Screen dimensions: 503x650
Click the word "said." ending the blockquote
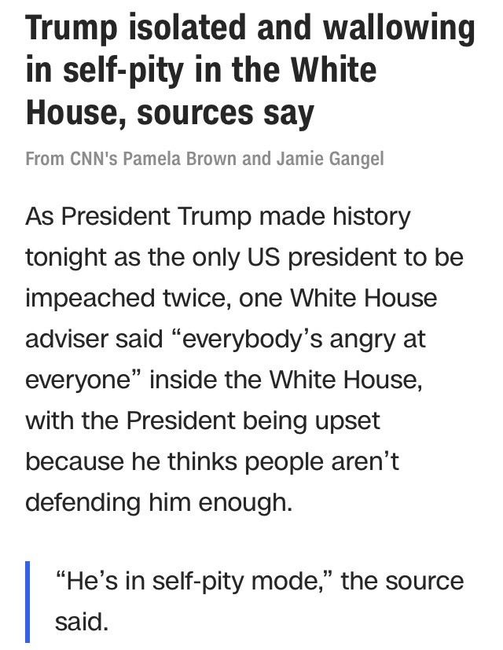click(79, 622)
